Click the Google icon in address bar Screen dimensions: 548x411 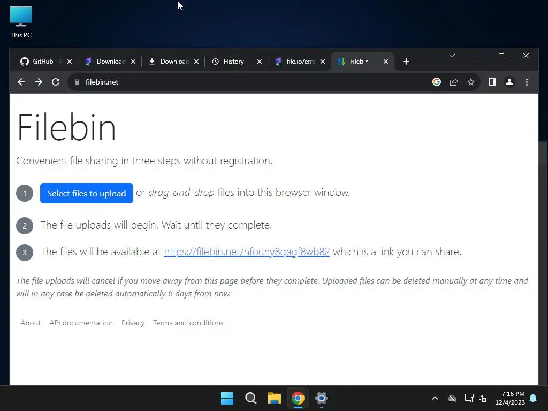point(437,82)
